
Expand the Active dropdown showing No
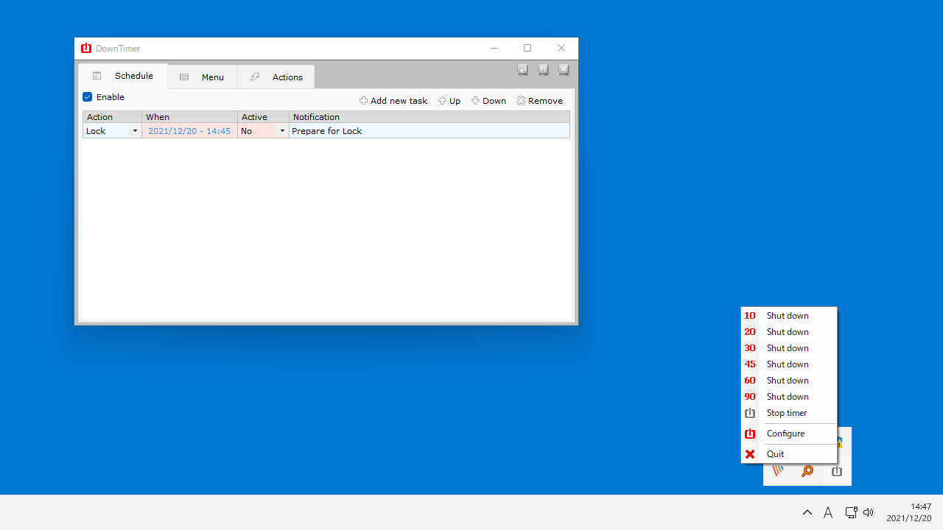(x=282, y=131)
